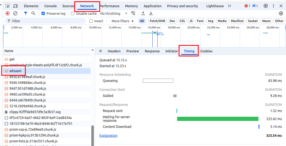
Task: Expand the More filters dropdown
Action: point(123,21)
